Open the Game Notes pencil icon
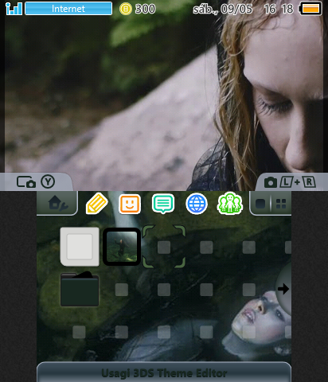The height and width of the screenshot is (382, 328). click(96, 204)
